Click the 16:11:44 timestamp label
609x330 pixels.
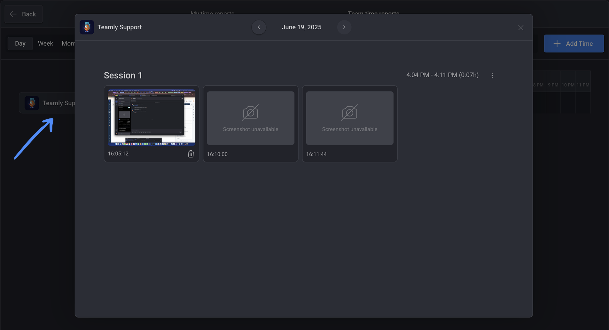tap(316, 154)
